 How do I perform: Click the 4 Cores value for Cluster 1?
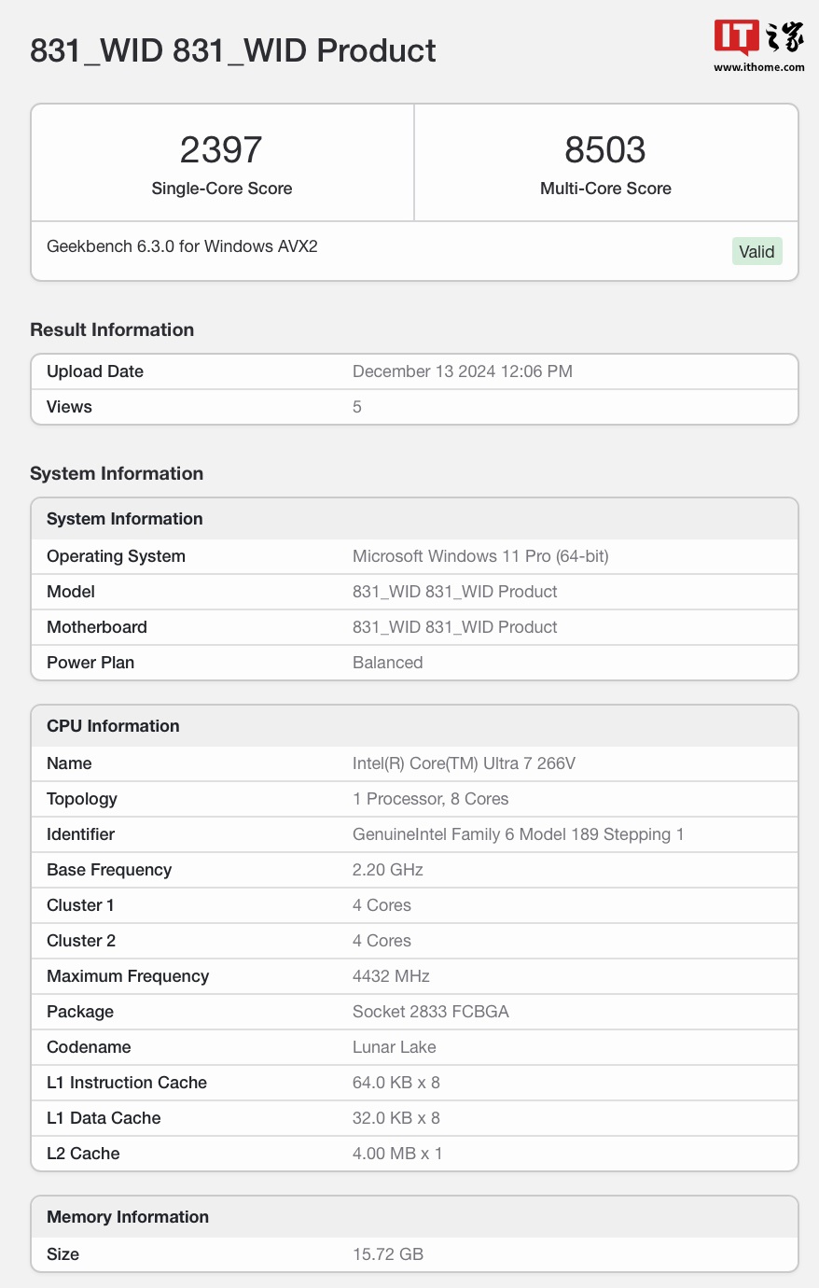point(382,905)
